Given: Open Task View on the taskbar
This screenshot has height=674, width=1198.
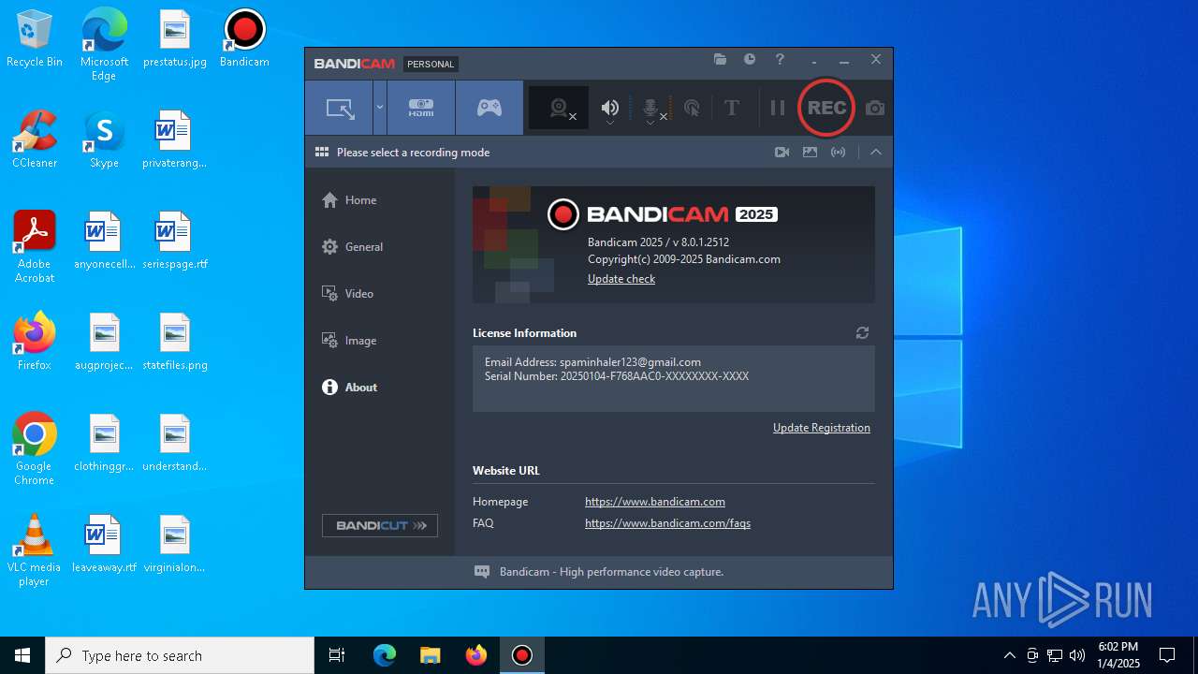Looking at the screenshot, I should (337, 655).
